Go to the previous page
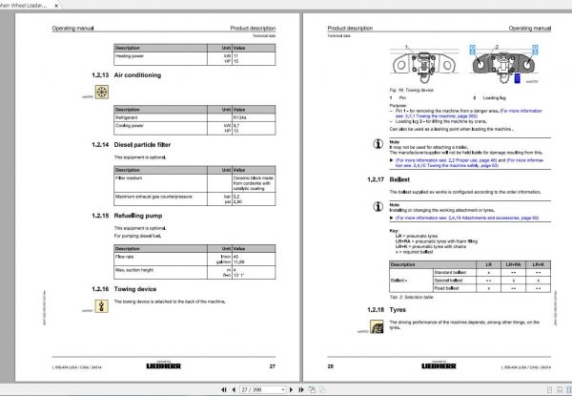This screenshot has height=396, width=572. 234,389
